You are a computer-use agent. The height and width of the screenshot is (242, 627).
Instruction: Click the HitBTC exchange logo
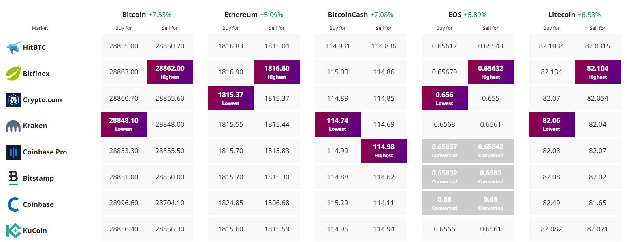tap(15, 47)
